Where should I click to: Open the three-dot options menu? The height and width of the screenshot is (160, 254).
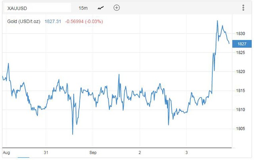point(243,8)
